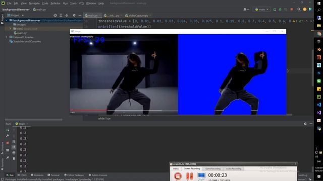Click the rerun main icon in toolbar

[275, 10]
